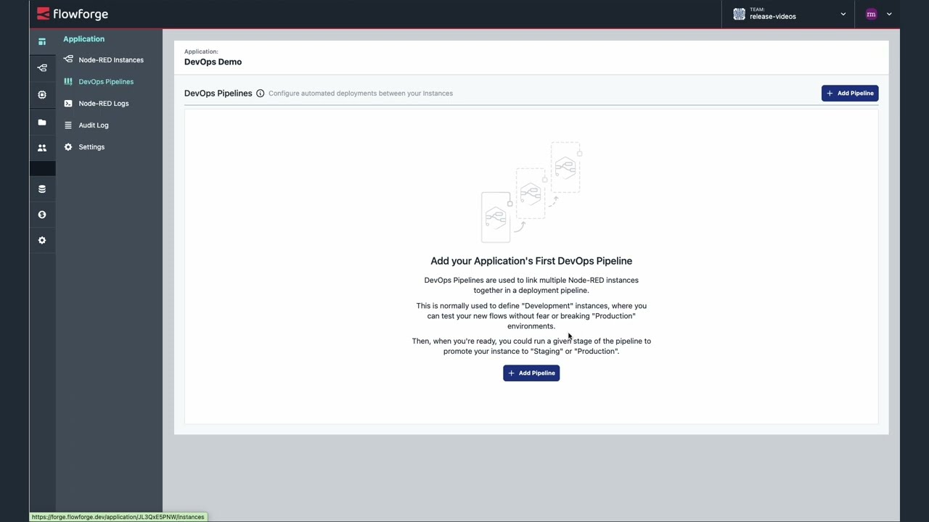Click the pipeline illustration graphic
This screenshot has height=522, width=929.
[531, 192]
